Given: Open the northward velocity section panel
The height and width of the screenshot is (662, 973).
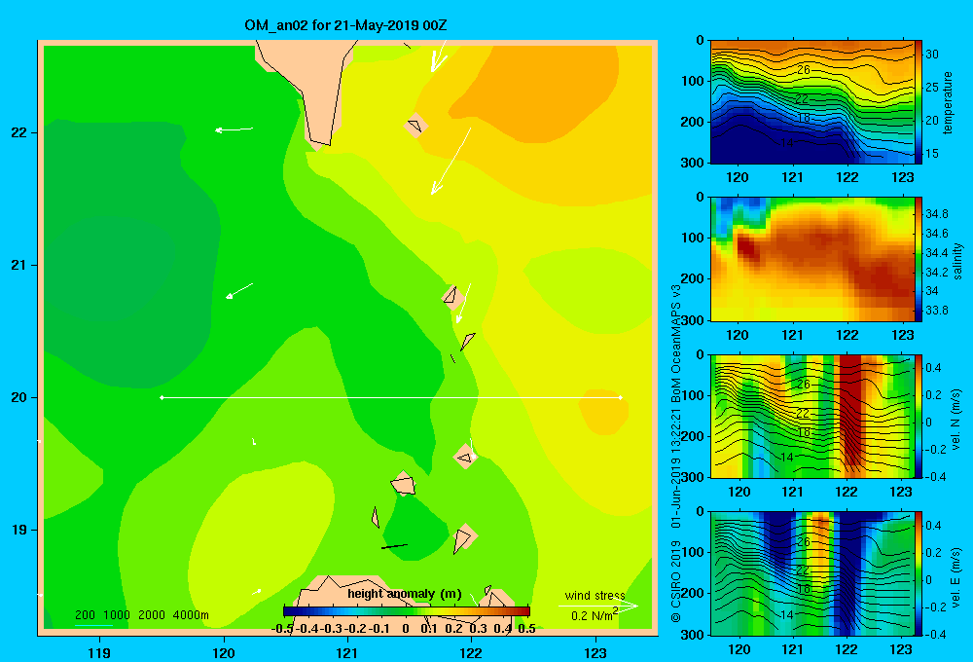Looking at the screenshot, I should point(812,417).
